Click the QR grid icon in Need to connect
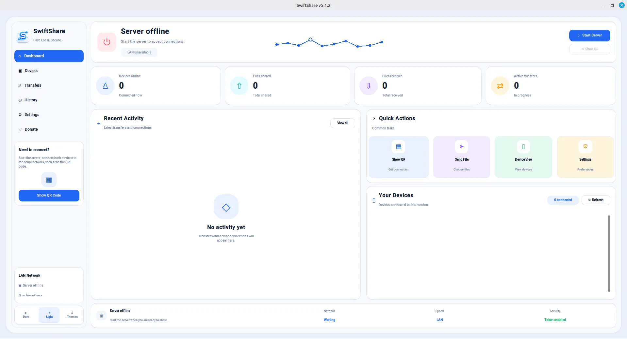The width and height of the screenshot is (627, 339). tap(49, 180)
